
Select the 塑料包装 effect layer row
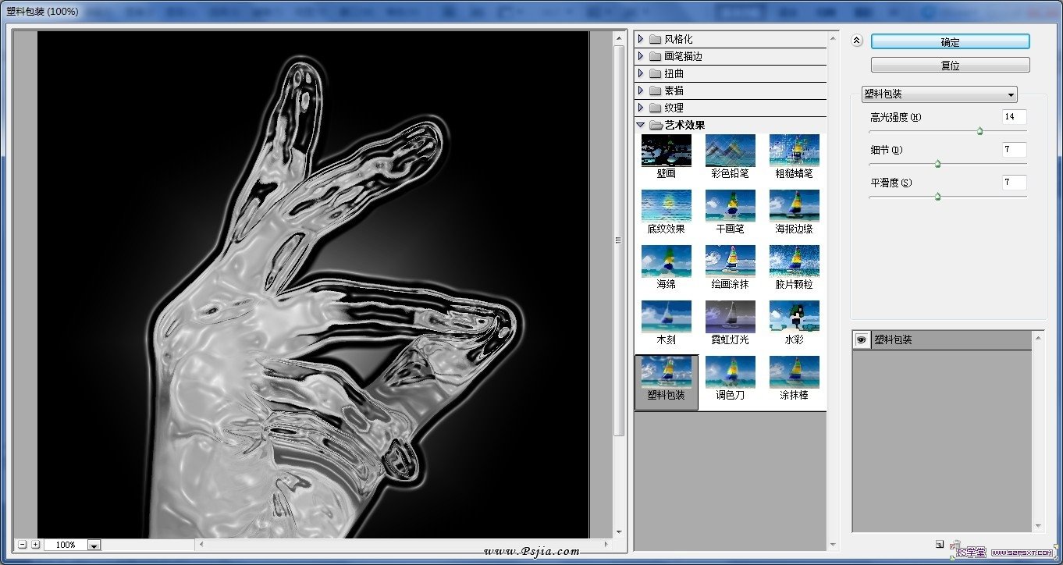(x=941, y=339)
